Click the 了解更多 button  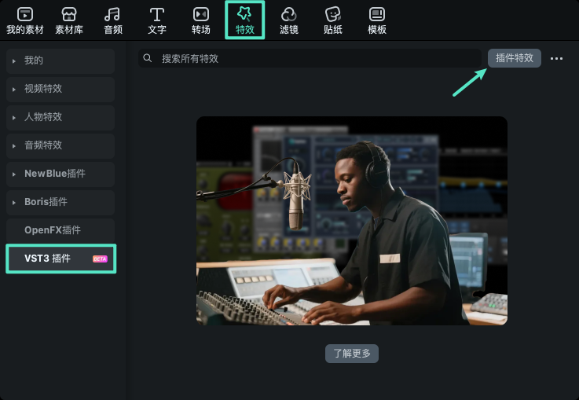tap(351, 354)
